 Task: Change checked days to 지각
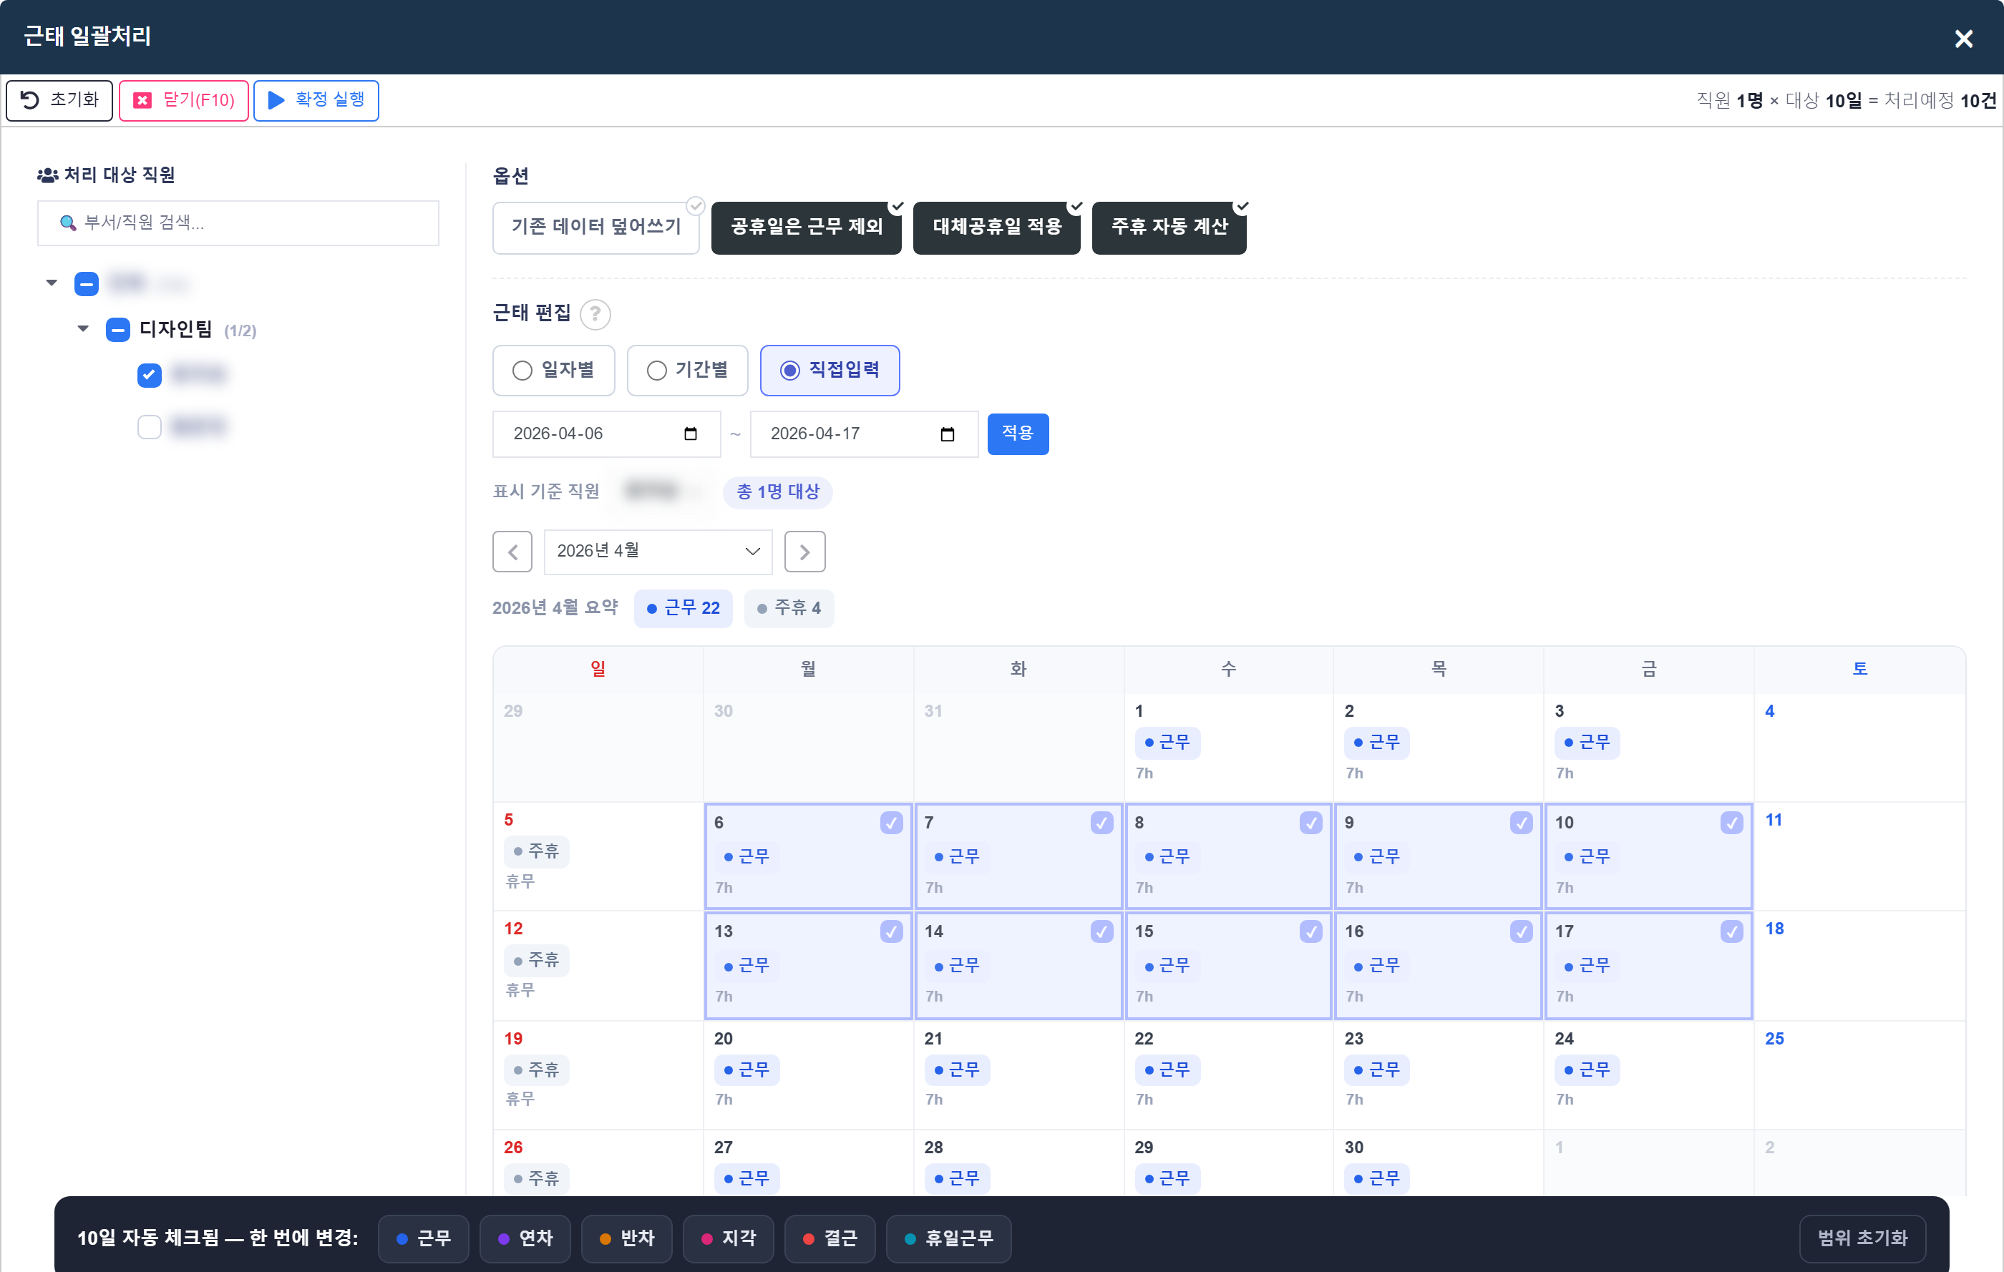[x=728, y=1238]
